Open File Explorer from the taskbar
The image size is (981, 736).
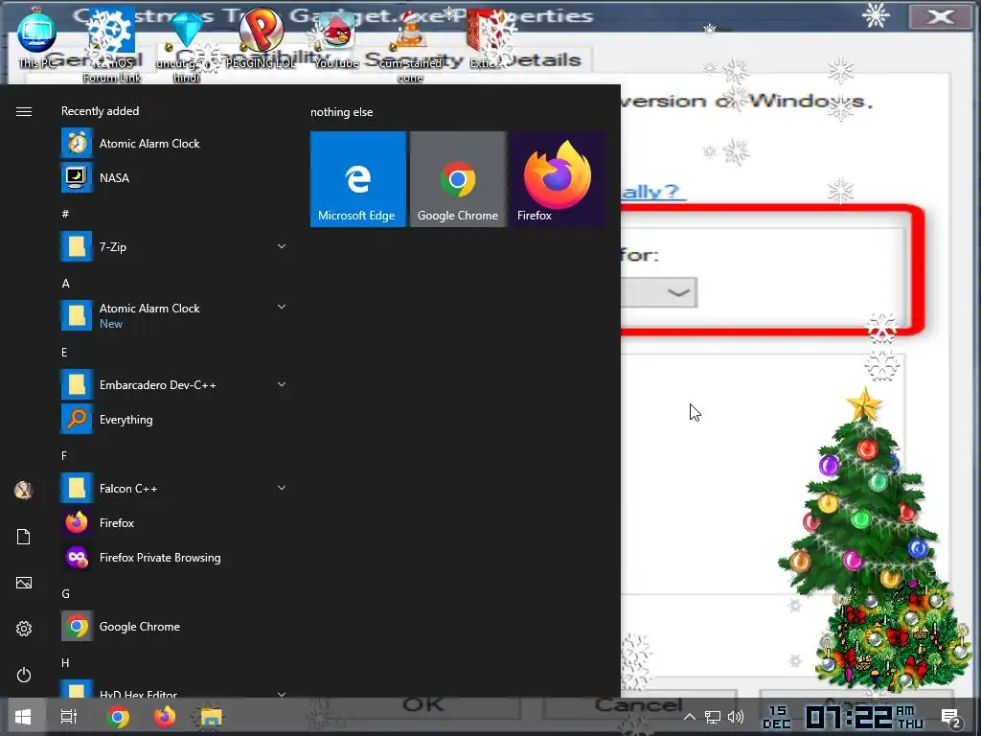211,717
